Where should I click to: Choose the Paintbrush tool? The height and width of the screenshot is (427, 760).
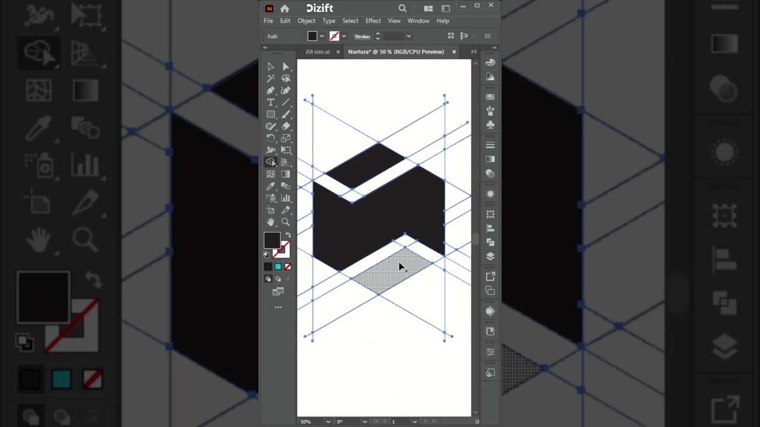[x=286, y=114]
